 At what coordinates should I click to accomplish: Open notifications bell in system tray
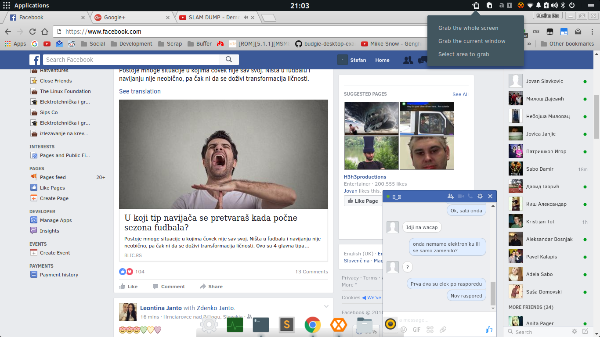pos(539,6)
